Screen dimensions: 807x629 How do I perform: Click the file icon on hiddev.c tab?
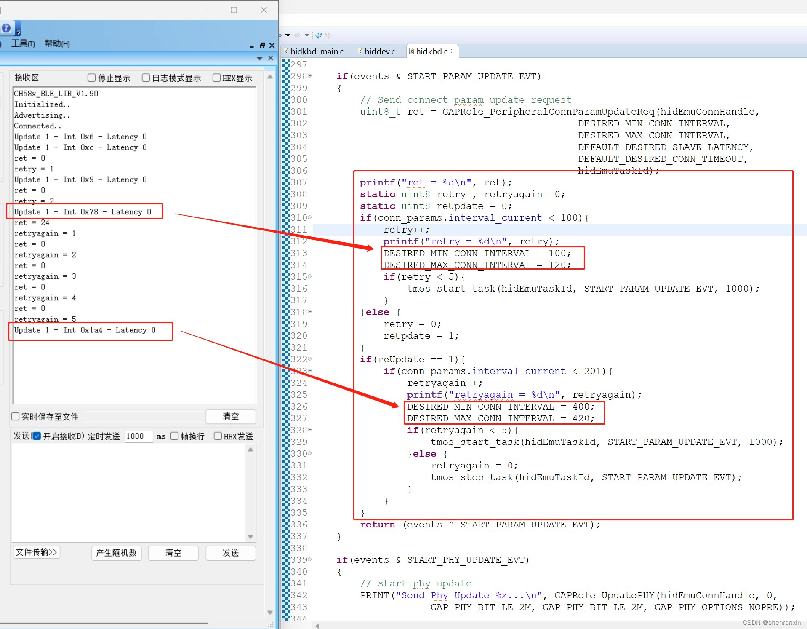point(360,51)
